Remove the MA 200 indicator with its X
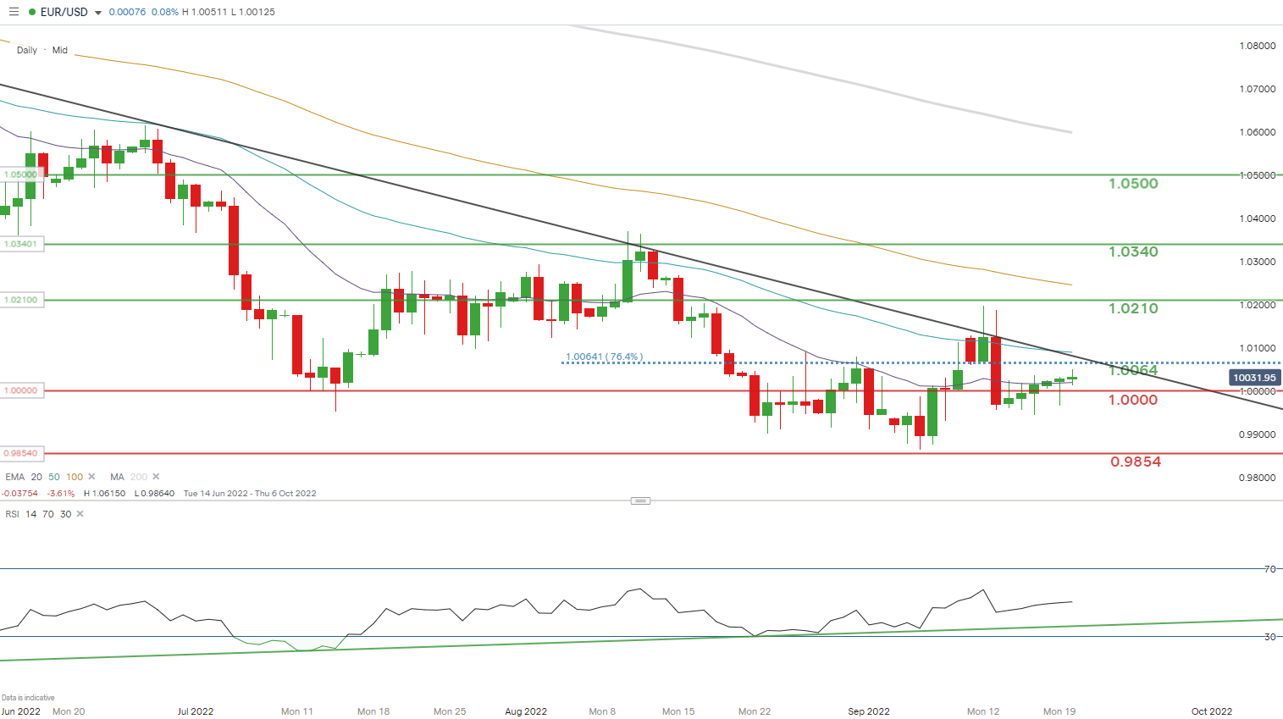The image size is (1283, 719). click(156, 477)
